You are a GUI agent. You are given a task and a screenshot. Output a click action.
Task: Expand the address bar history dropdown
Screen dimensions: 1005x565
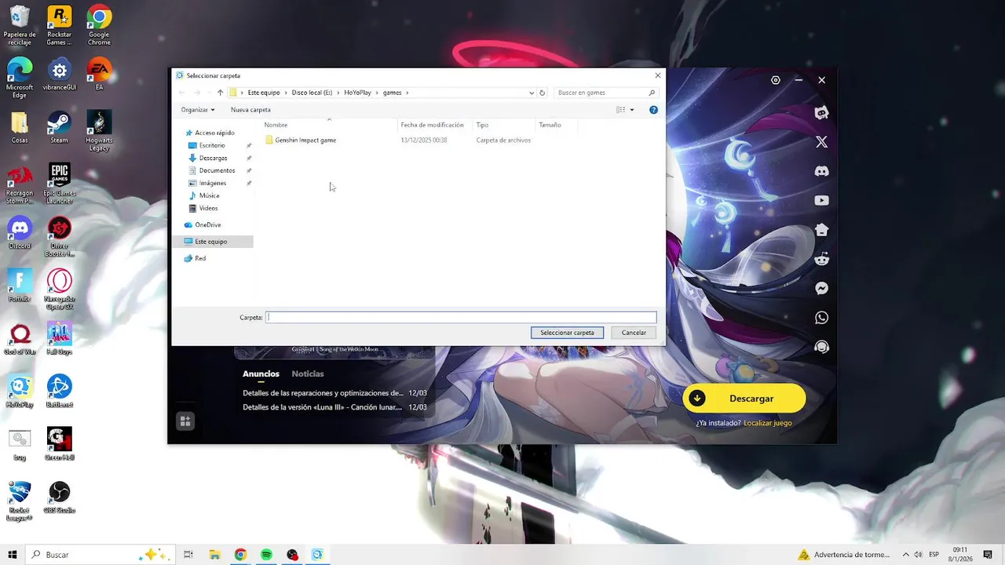(x=532, y=93)
